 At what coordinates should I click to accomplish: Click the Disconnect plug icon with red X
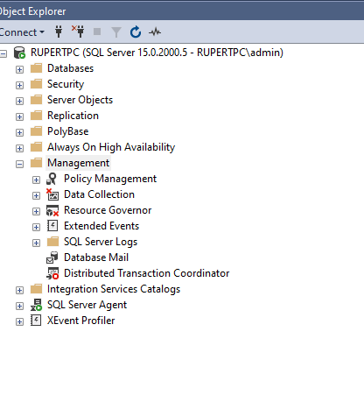(78, 32)
